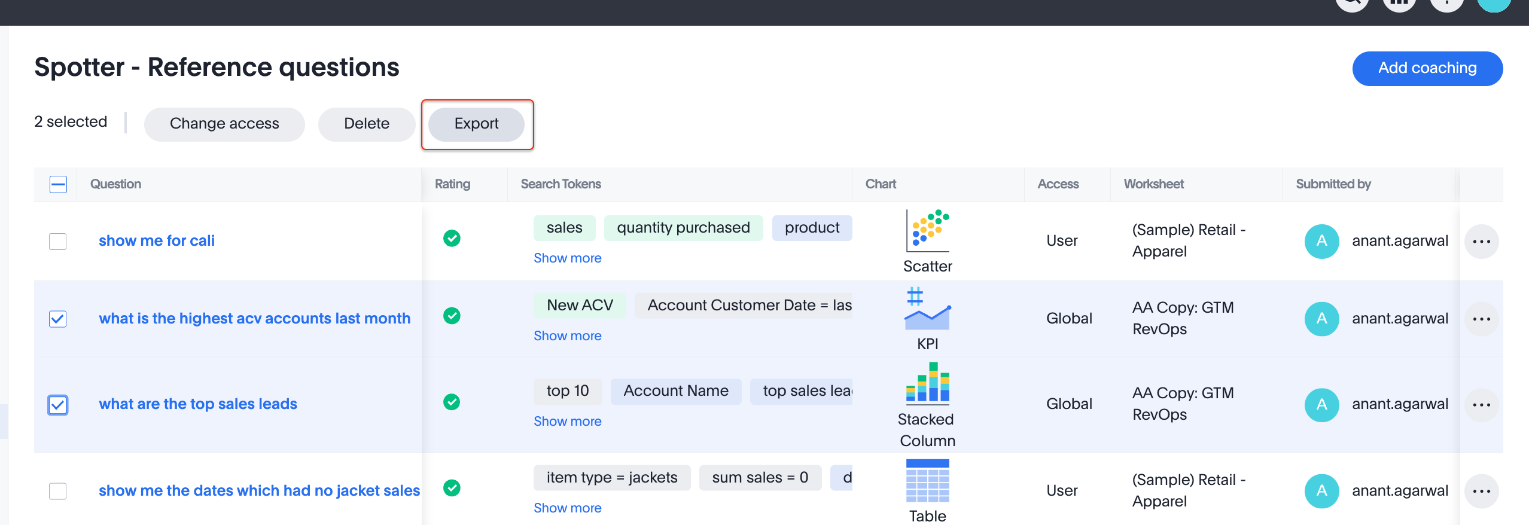1529x525 pixels.
Task: Check the 'show me for cali' checkbox
Action: click(x=58, y=242)
